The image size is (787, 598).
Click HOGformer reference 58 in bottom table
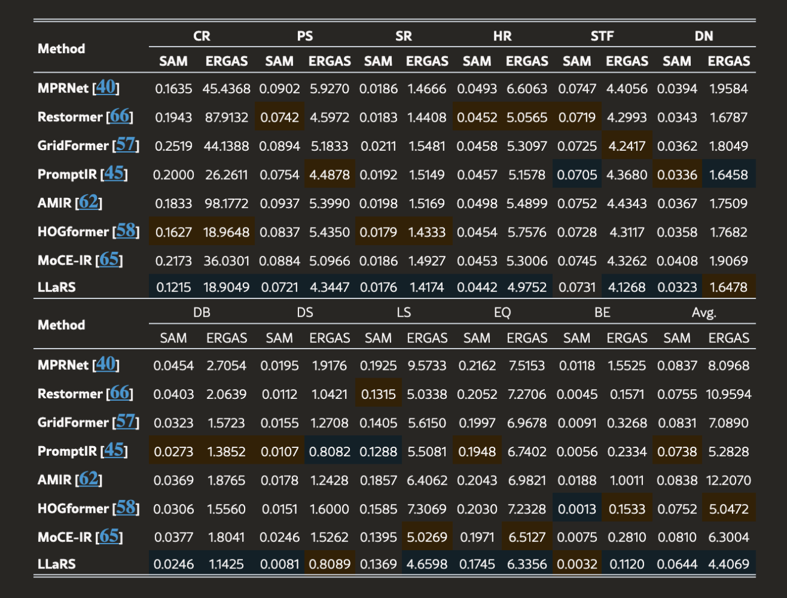[126, 507]
